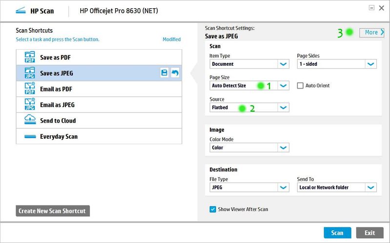Open the File Type dropdown

click(x=249, y=187)
